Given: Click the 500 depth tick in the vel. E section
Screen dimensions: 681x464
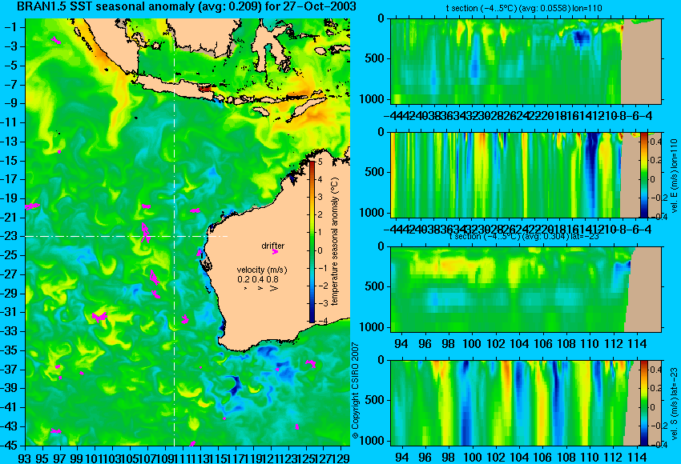Looking at the screenshot, I should (x=375, y=172).
